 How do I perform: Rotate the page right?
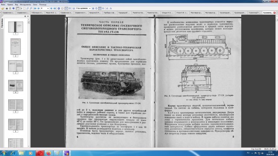pos(111,8)
